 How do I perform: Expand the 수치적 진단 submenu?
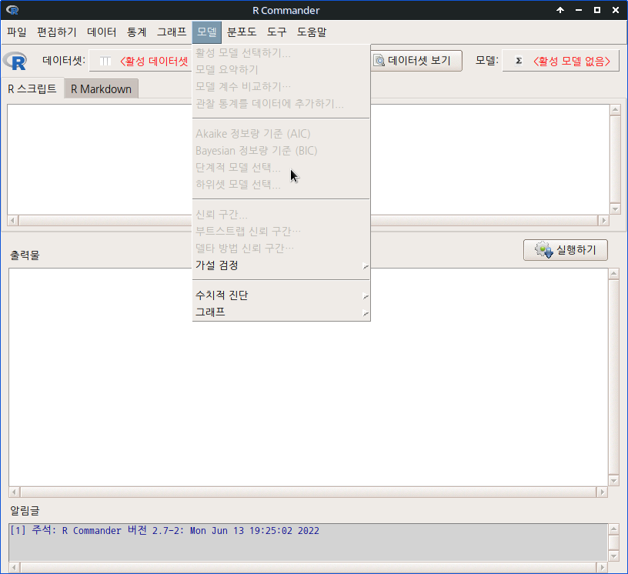281,295
